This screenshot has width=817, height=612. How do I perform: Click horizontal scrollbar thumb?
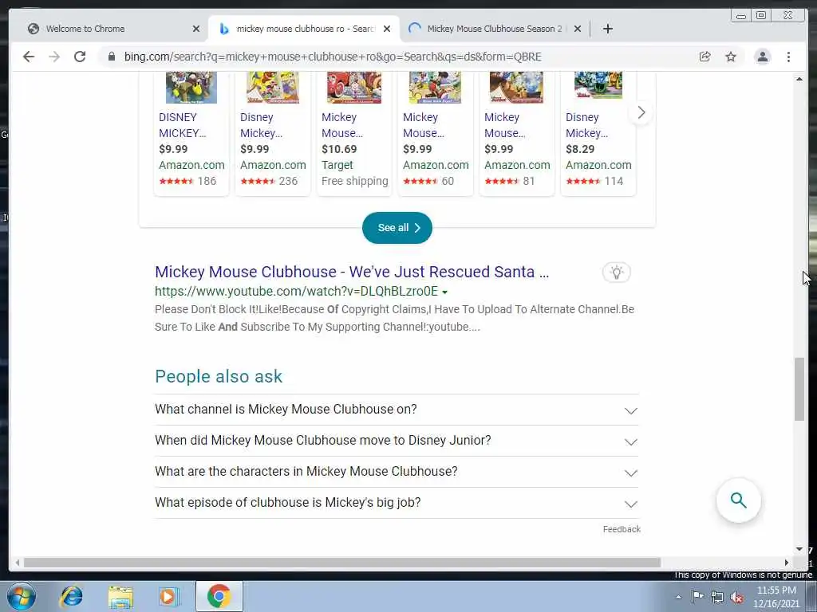[x=342, y=563]
